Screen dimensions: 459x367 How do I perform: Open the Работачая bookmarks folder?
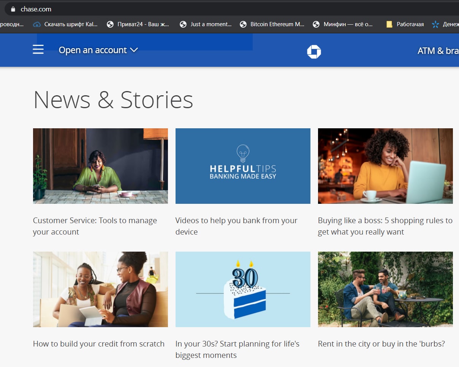[x=405, y=24]
